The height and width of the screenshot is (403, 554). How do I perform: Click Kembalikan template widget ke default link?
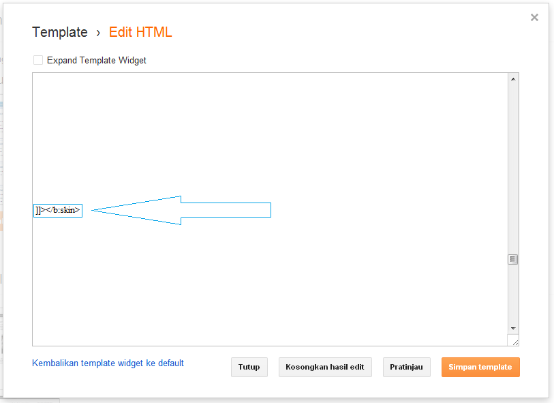tap(108, 363)
